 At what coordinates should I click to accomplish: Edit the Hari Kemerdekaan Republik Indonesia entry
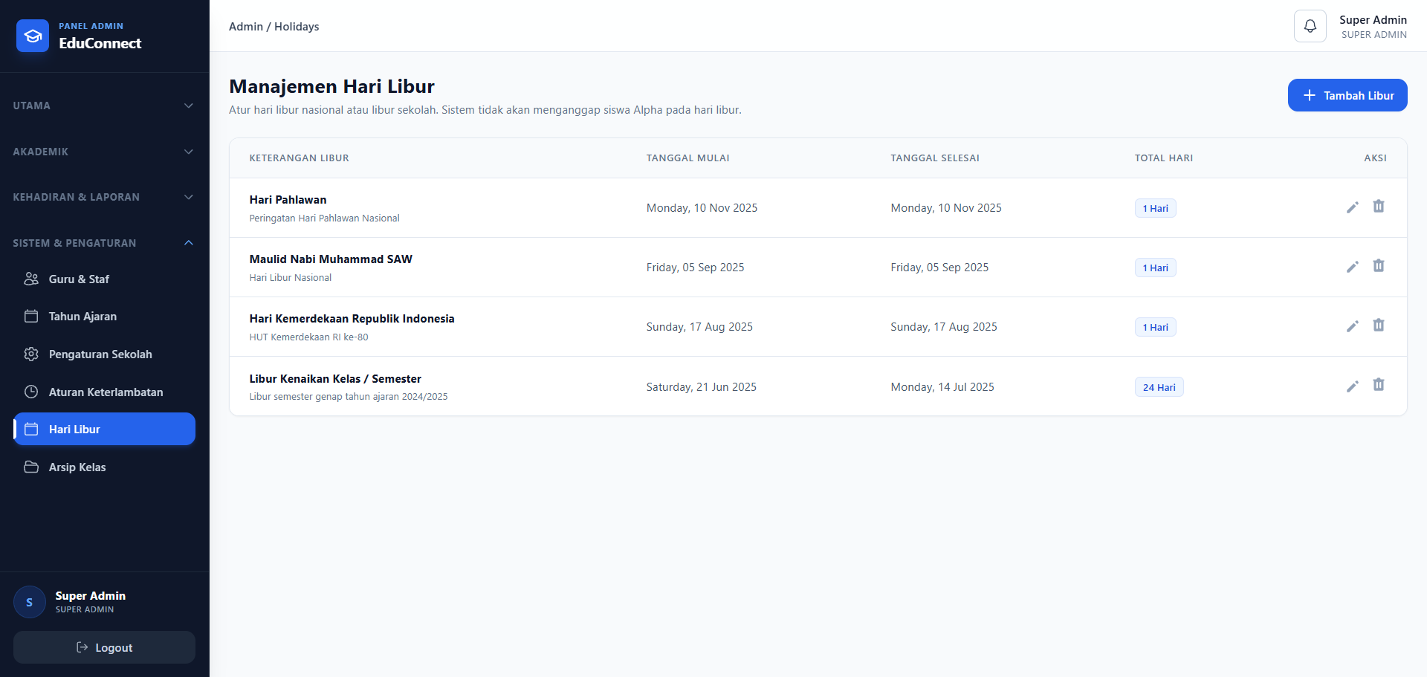(x=1353, y=326)
